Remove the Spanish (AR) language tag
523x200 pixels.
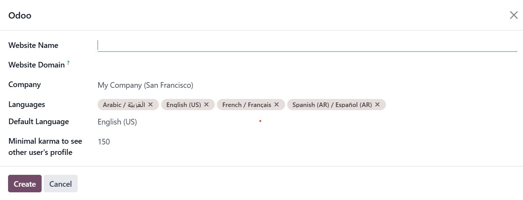coord(377,105)
